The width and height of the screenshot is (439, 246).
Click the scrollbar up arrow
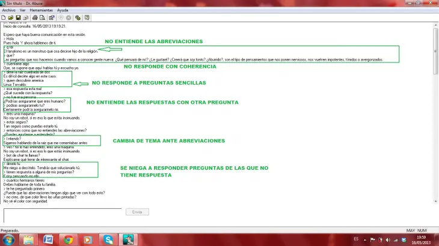click(x=435, y=25)
